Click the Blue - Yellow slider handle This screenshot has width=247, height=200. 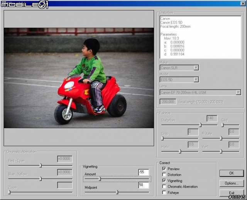tap(41, 179)
